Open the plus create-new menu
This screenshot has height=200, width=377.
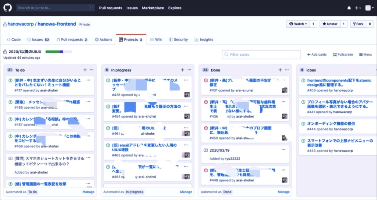(358, 8)
